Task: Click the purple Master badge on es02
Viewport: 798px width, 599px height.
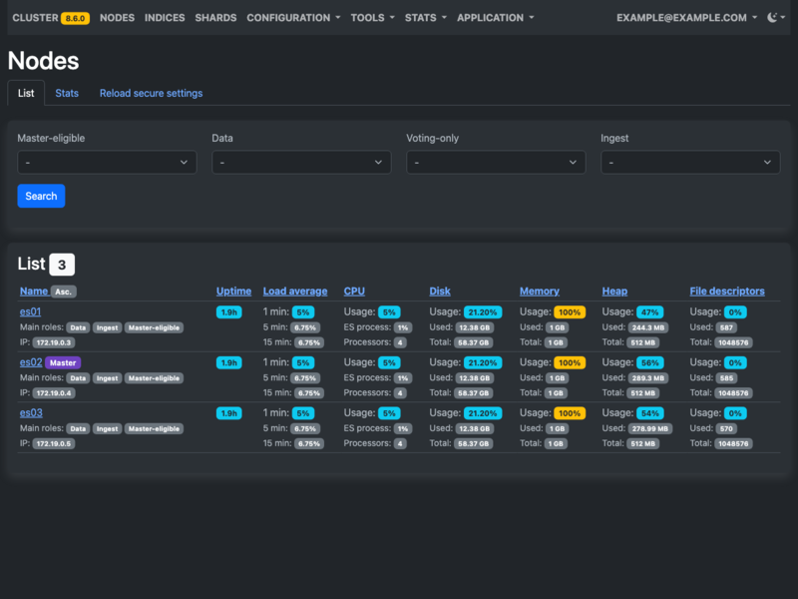Action: click(x=64, y=362)
